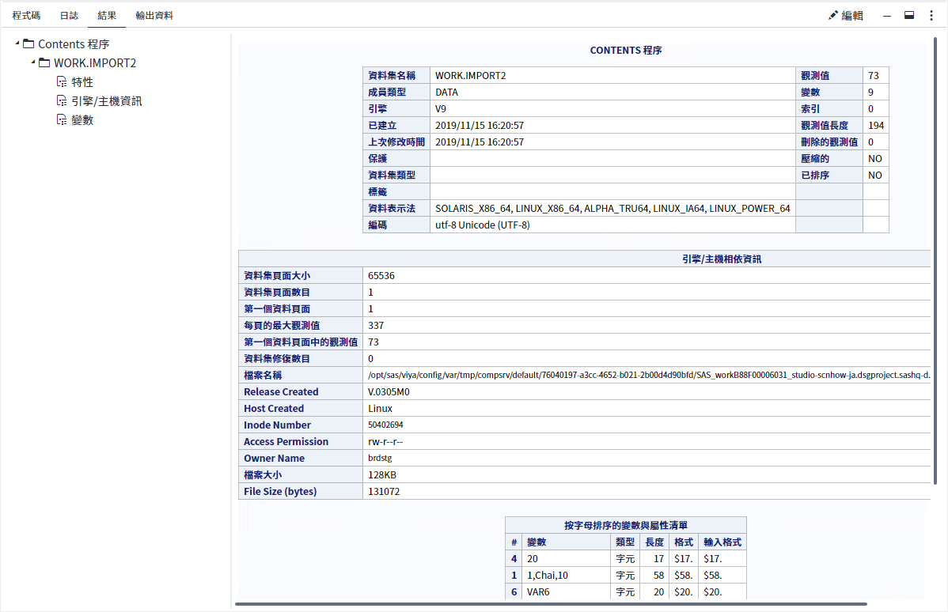Screen dimensions: 948x612
Task: Click the 長度 column header in the variables table
Action: coord(654,542)
